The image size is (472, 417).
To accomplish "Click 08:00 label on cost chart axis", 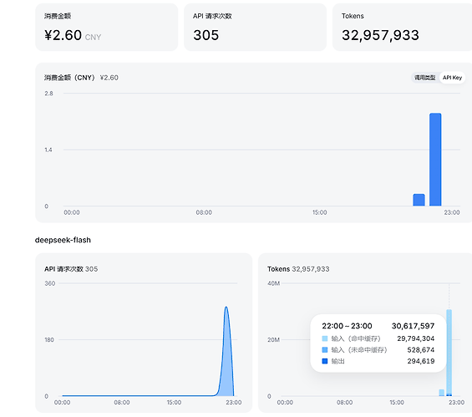I will (x=204, y=212).
